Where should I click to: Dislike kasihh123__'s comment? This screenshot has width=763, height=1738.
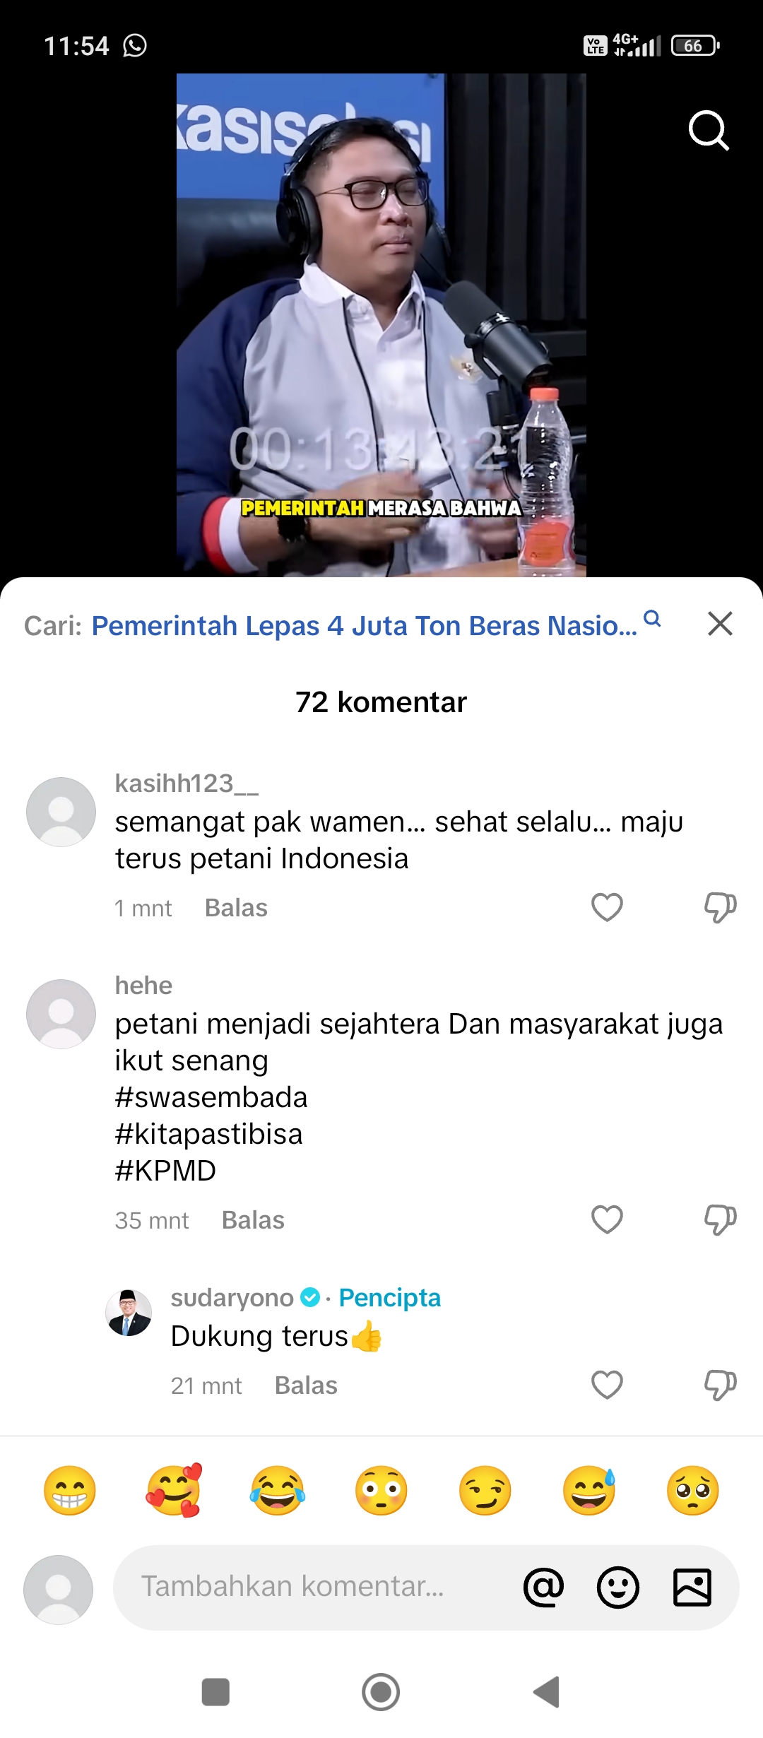tap(720, 907)
